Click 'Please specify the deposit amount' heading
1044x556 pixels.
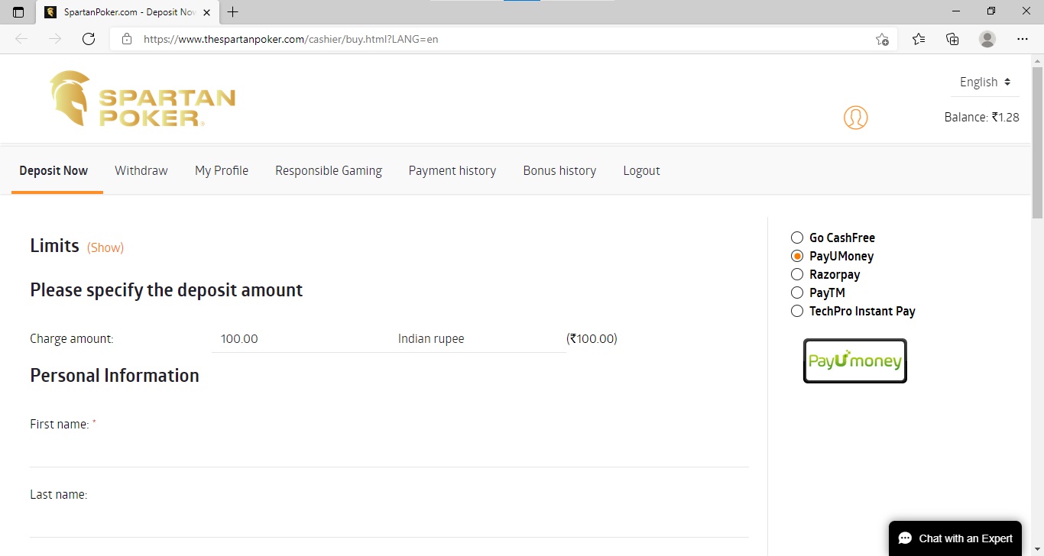click(167, 290)
